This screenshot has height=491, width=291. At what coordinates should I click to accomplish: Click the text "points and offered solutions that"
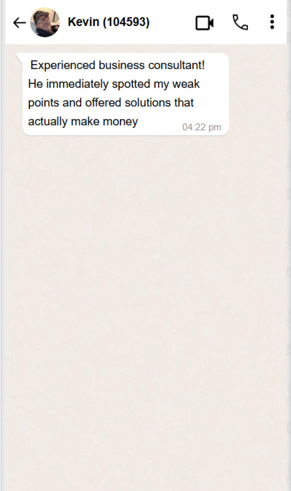click(111, 102)
